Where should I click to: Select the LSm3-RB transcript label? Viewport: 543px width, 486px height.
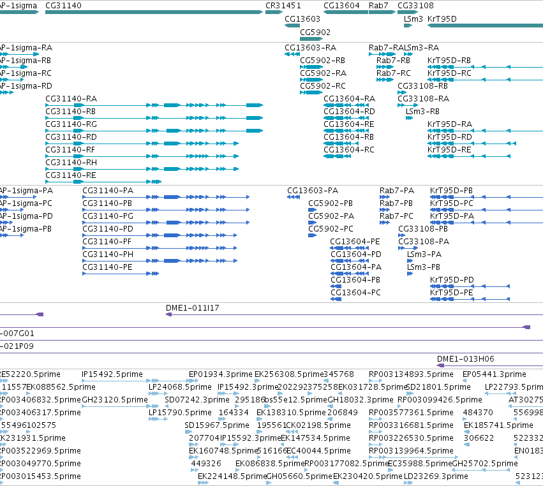tap(422, 112)
